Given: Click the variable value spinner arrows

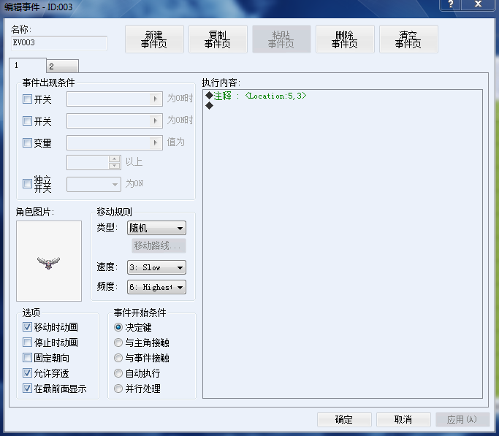Looking at the screenshot, I should click(115, 162).
